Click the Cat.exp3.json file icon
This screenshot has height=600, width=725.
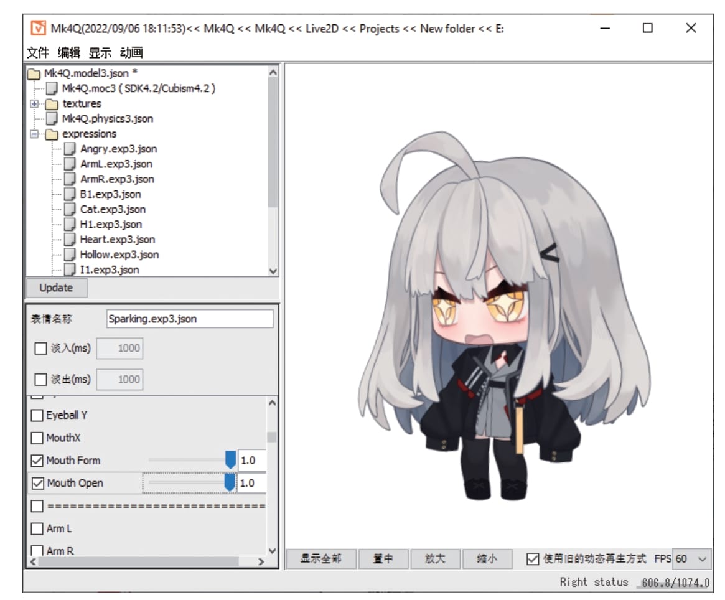point(69,210)
